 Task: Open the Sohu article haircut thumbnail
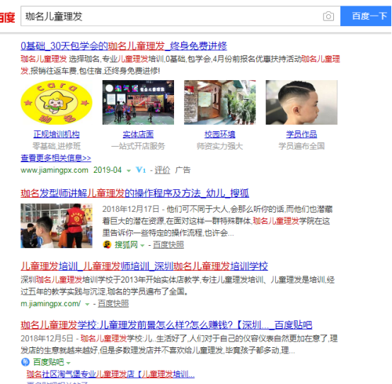57,226
